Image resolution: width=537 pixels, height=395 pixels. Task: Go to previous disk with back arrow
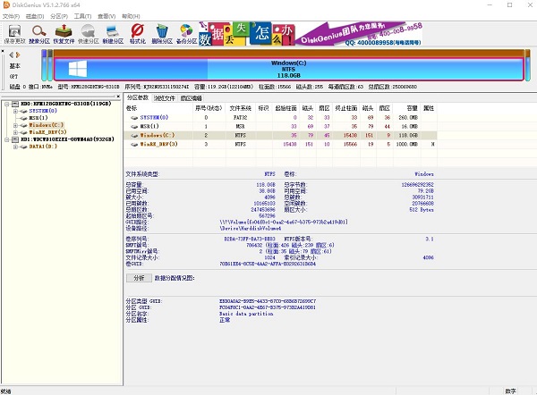(x=12, y=55)
